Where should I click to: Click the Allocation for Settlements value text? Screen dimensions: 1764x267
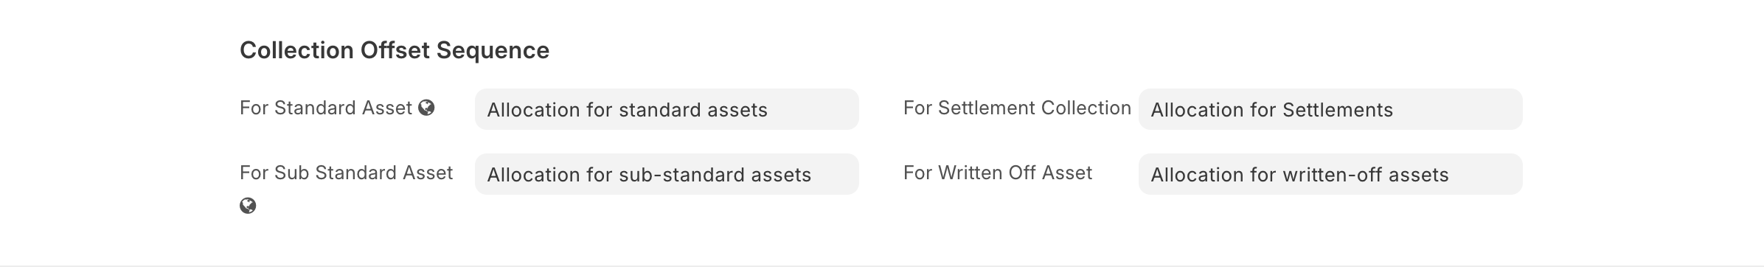[x=1271, y=110]
